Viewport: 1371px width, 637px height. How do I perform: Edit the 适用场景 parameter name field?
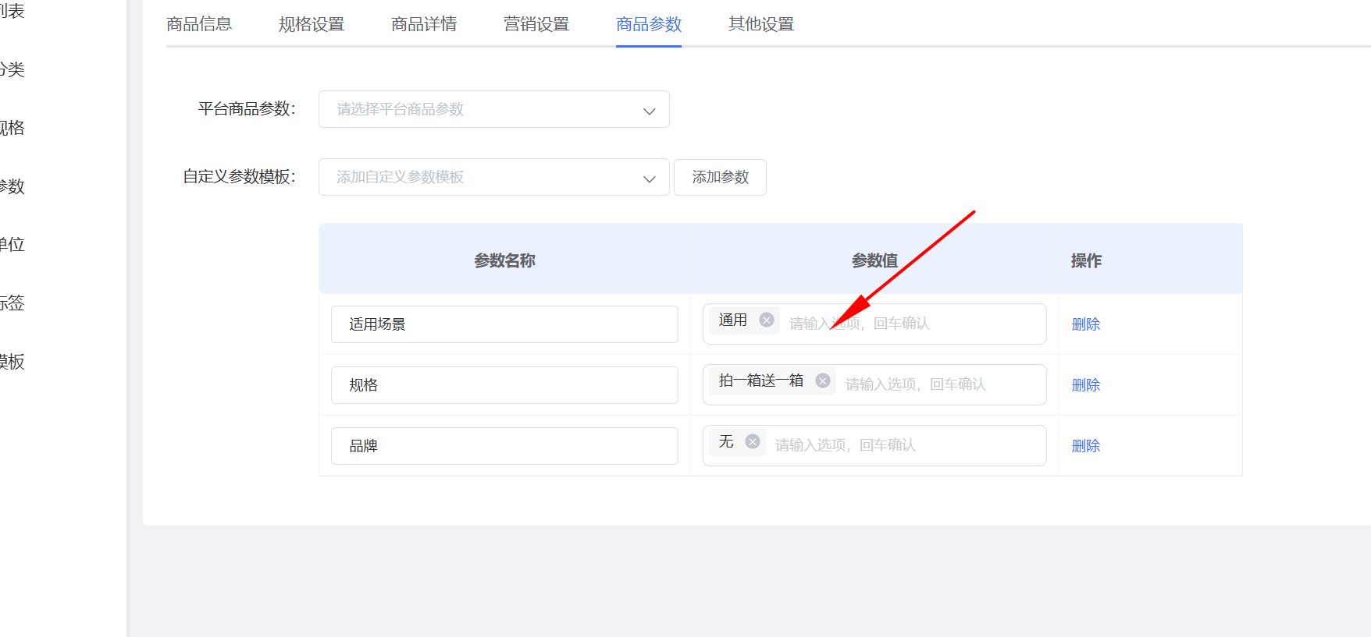pos(504,324)
